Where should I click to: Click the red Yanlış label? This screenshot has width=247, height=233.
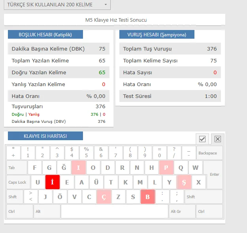point(34,115)
